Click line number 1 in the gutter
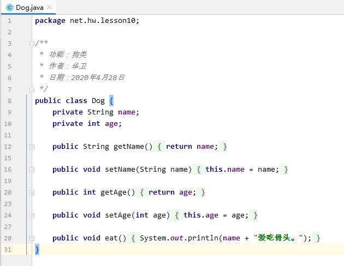The height and width of the screenshot is (266, 344). point(9,21)
